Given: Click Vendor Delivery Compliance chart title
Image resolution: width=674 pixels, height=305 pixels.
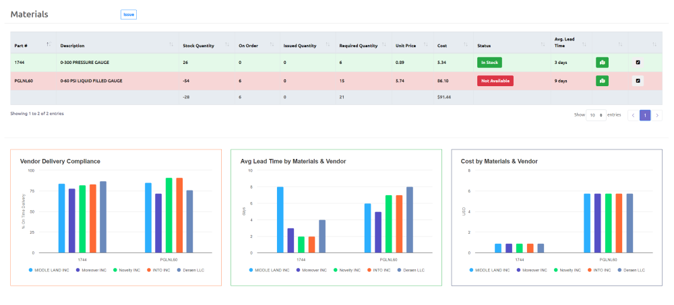Looking at the screenshot, I should point(60,162).
